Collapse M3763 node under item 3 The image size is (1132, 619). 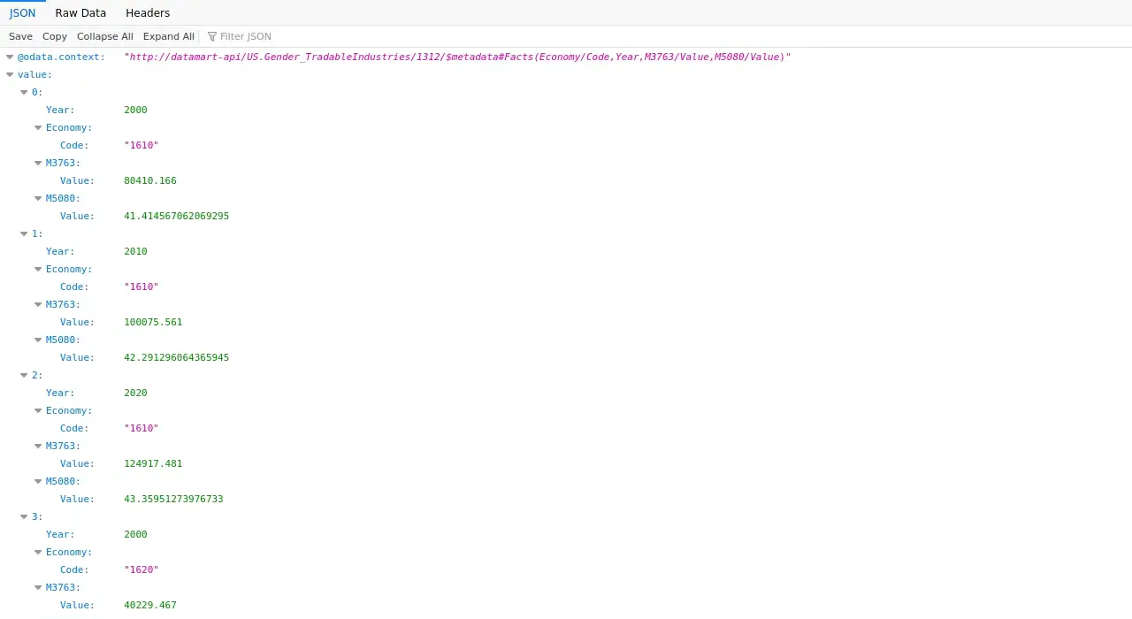(38, 587)
